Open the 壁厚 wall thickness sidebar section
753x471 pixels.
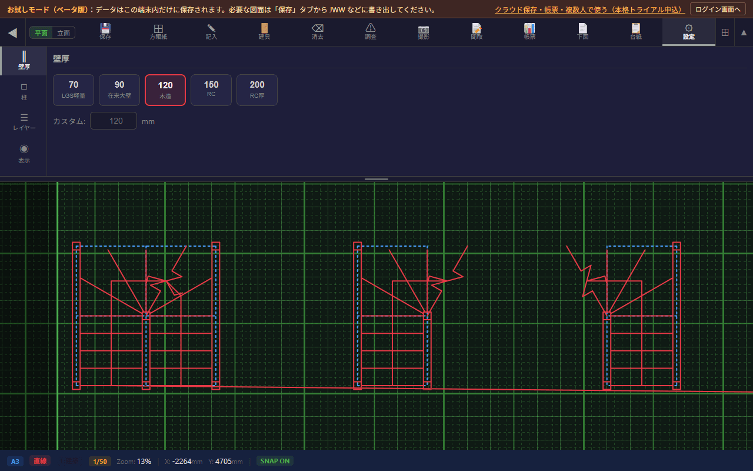(x=24, y=61)
